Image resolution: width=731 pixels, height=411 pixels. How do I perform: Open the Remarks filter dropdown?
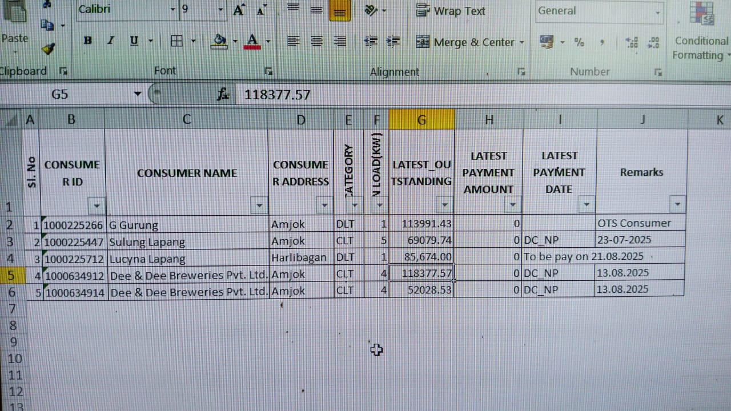pyautogui.click(x=678, y=204)
